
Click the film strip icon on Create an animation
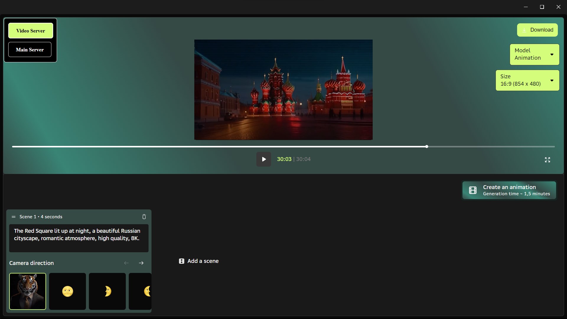pyautogui.click(x=472, y=190)
